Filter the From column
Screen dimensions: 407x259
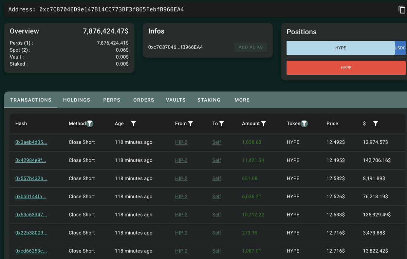click(x=190, y=124)
